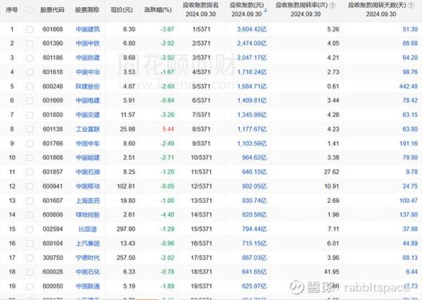Tick the select-all checkbox in header

(30, 10)
